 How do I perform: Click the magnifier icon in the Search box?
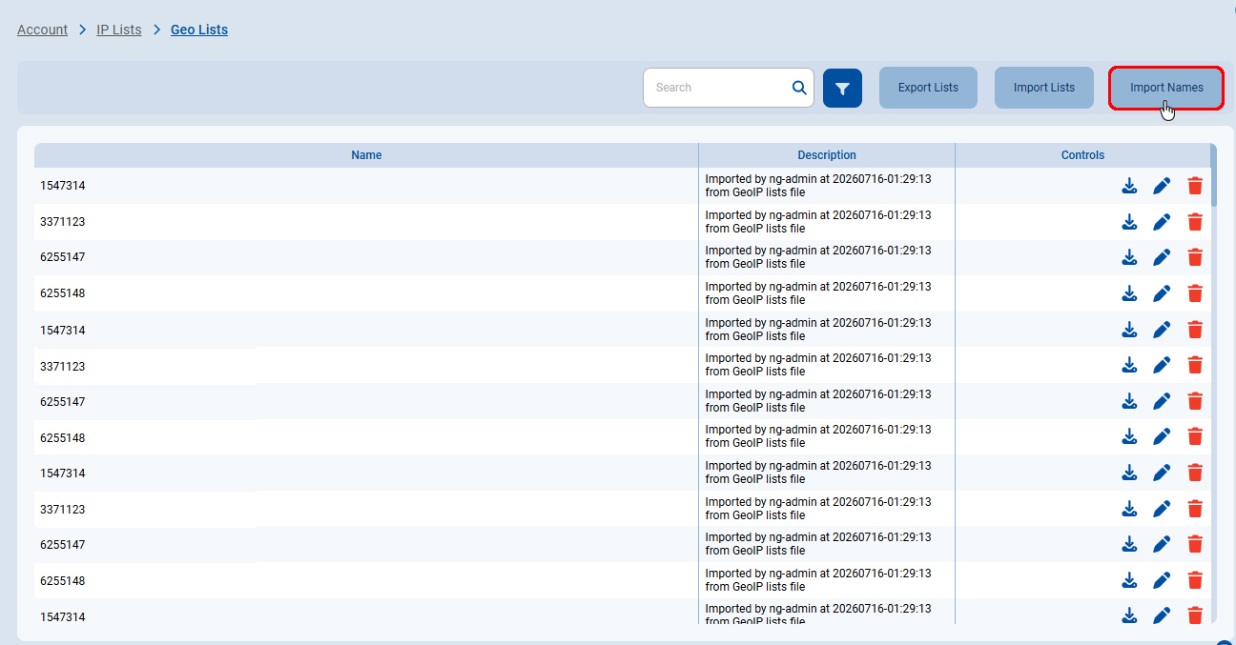(799, 88)
